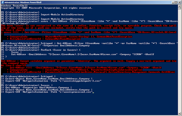Click the Administrator: Windows PowerShell title text

click(x=23, y=2)
